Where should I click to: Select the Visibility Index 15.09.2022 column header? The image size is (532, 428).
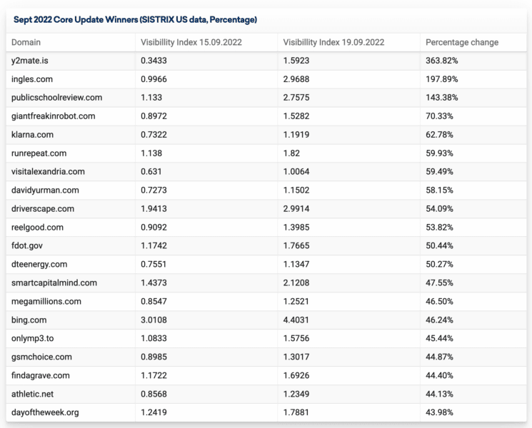191,42
